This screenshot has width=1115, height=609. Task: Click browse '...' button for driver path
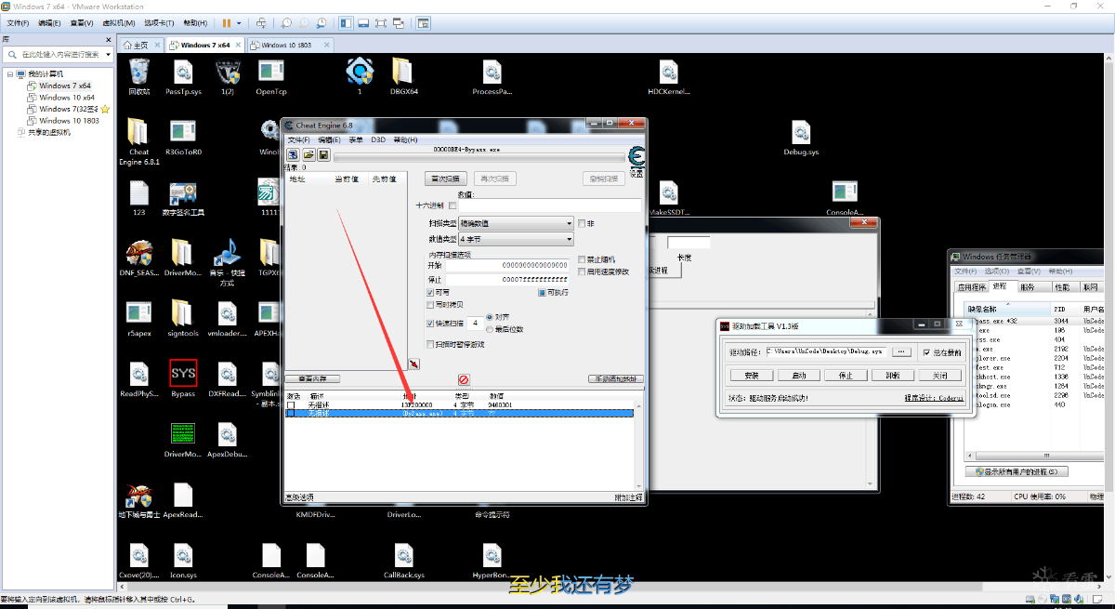[x=901, y=352]
